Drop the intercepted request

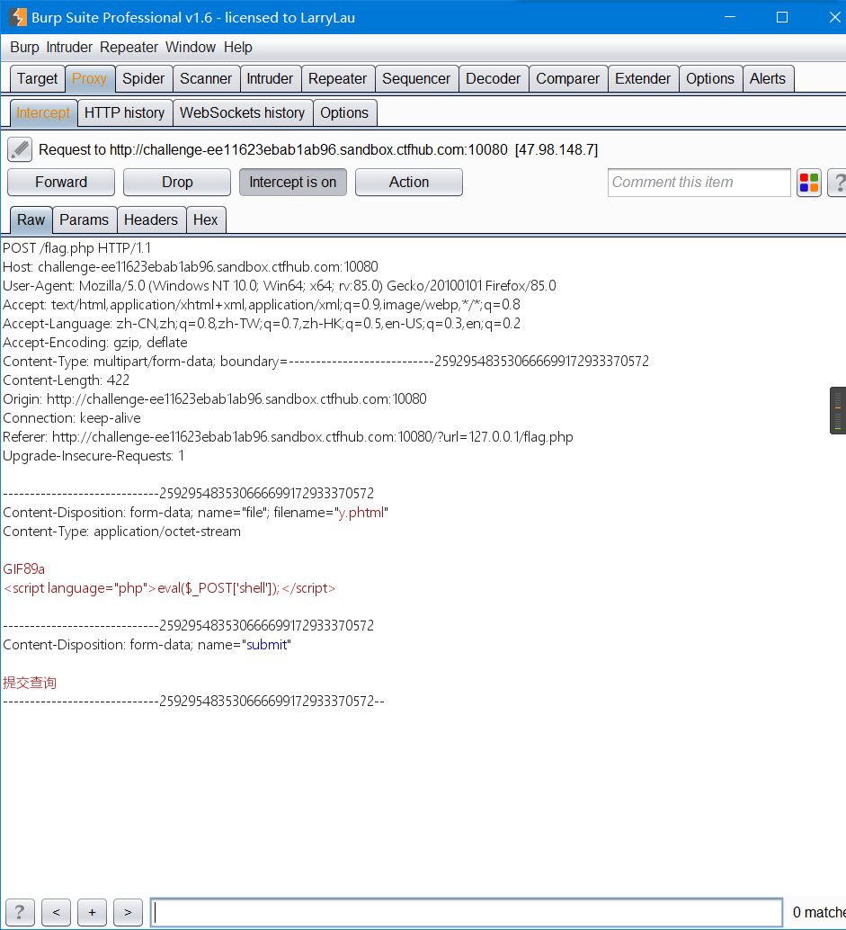pos(177,182)
